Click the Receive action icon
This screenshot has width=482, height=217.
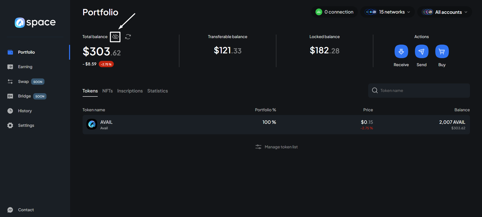(x=401, y=51)
